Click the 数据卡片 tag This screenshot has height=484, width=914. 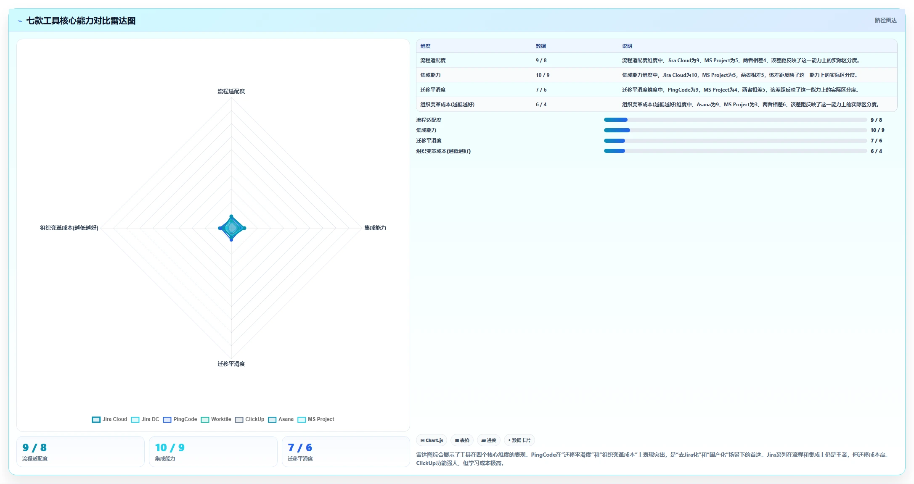coord(519,440)
